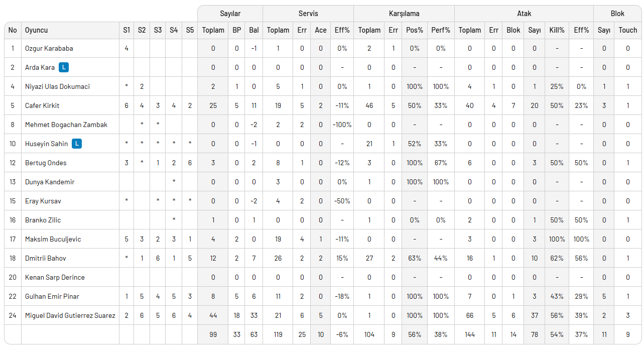Open player Cafer Kirkit
The height and width of the screenshot is (352, 644).
[42, 105]
